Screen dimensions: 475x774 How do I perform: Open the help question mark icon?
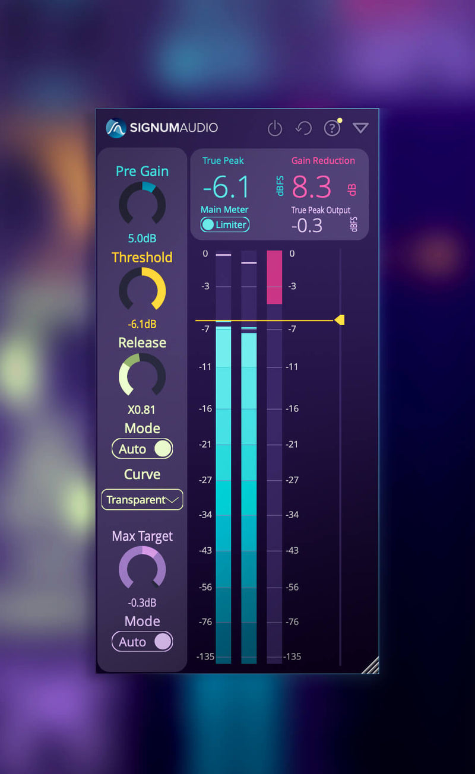click(x=331, y=128)
